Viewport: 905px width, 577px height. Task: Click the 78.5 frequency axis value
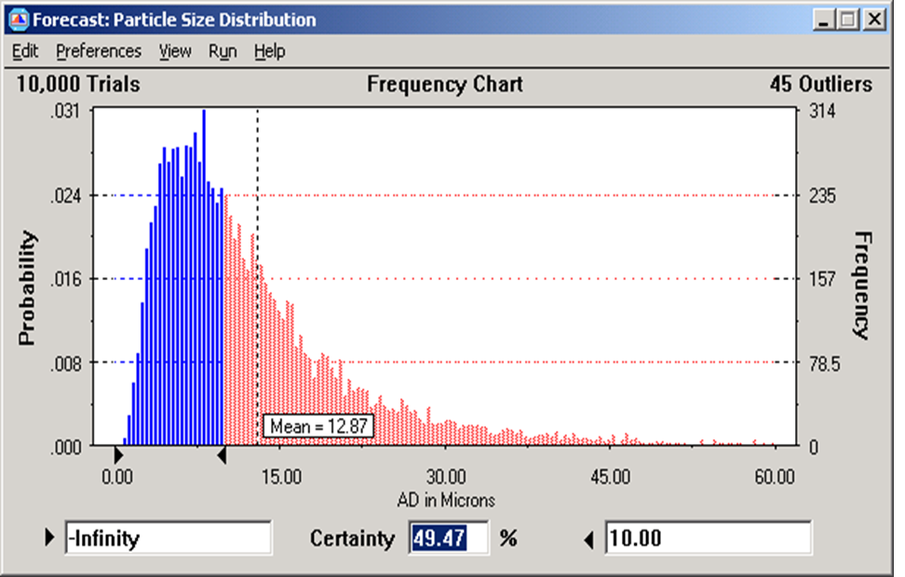point(825,364)
